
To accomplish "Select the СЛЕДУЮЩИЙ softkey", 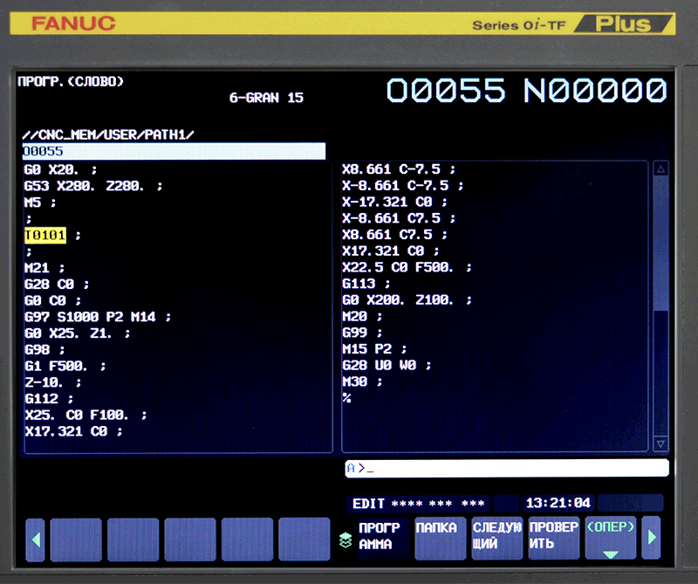I will click(496, 538).
